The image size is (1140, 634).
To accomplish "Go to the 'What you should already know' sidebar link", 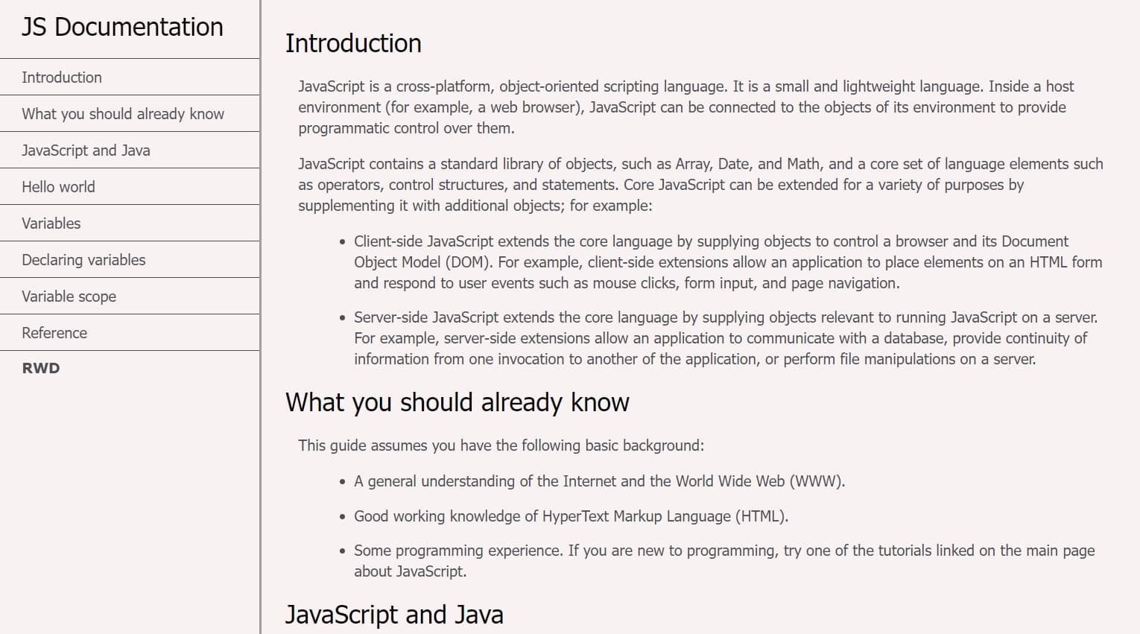I will [123, 114].
